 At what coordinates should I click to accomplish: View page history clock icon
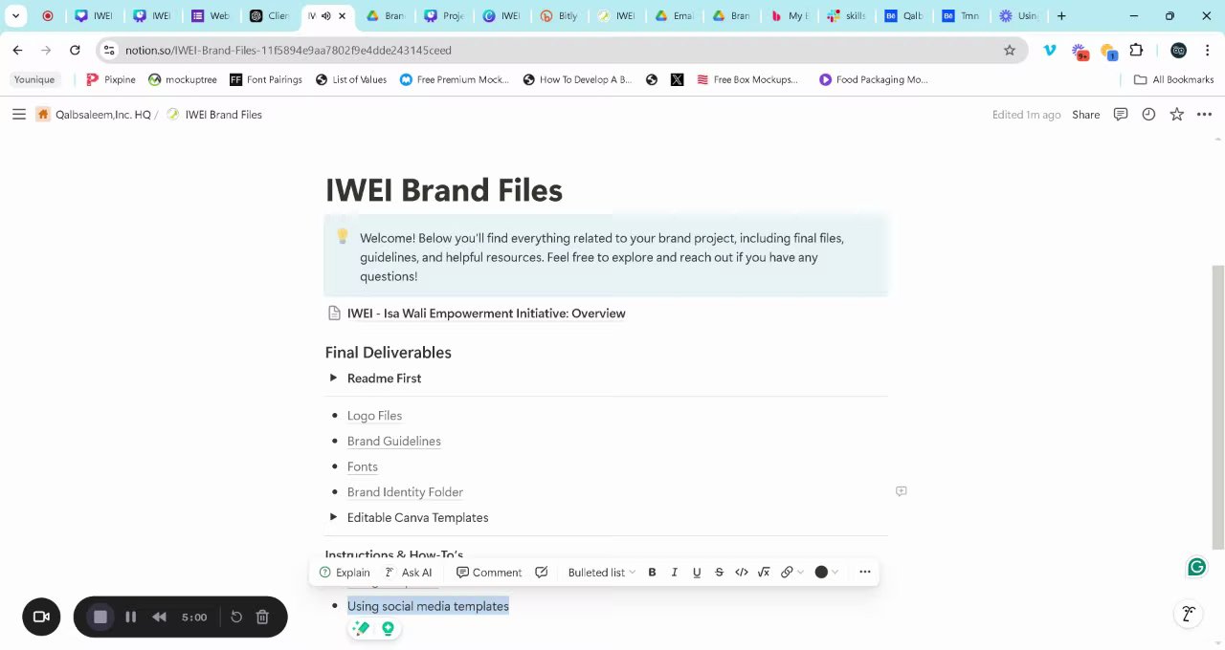1148,115
